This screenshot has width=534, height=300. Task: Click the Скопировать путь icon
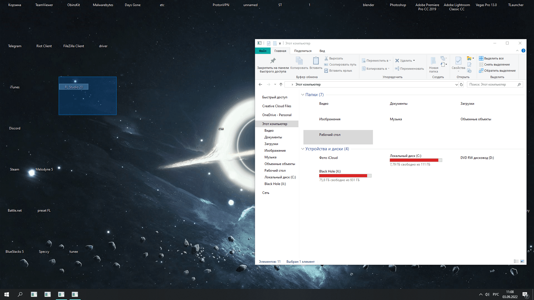click(x=327, y=64)
